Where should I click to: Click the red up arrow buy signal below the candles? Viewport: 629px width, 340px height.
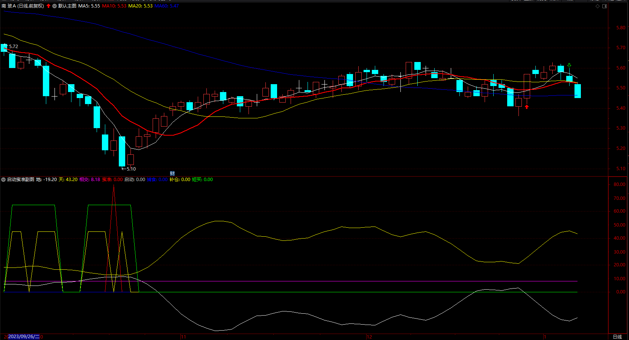click(x=527, y=107)
